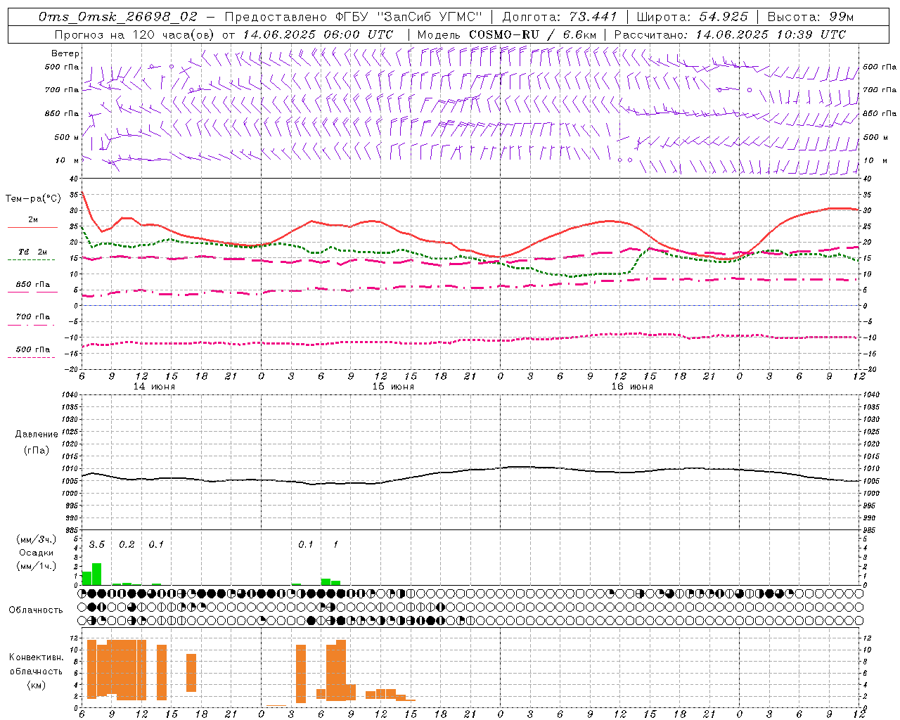Click the Тем-ра(°C) axis title
Screen dimensions: 900x720
[33, 199]
